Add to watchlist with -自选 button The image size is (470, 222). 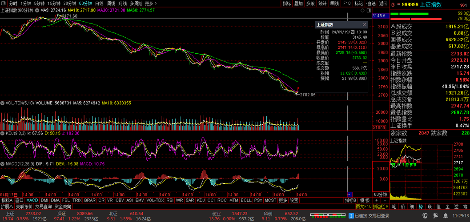(370, 4)
